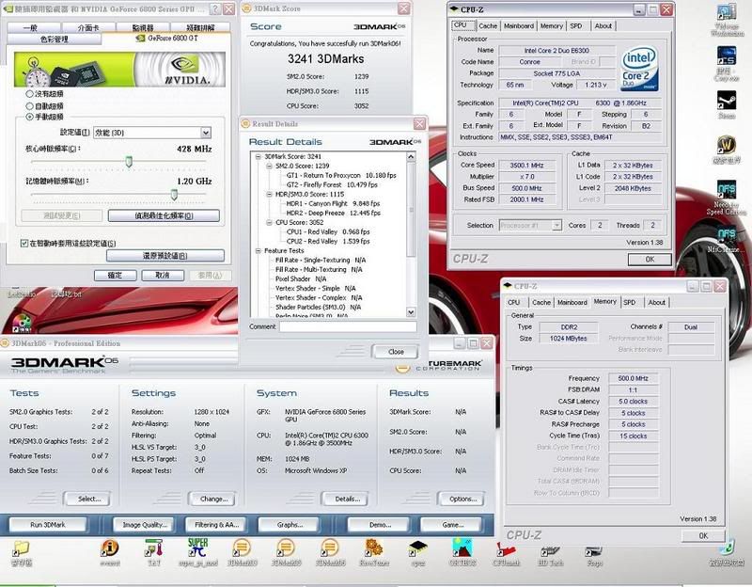Select the 沒有超頻 radio option
Viewport: 752px width, 587px height.
[x=30, y=93]
